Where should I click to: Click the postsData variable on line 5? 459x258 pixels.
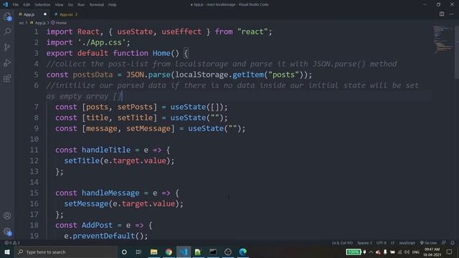click(x=93, y=75)
